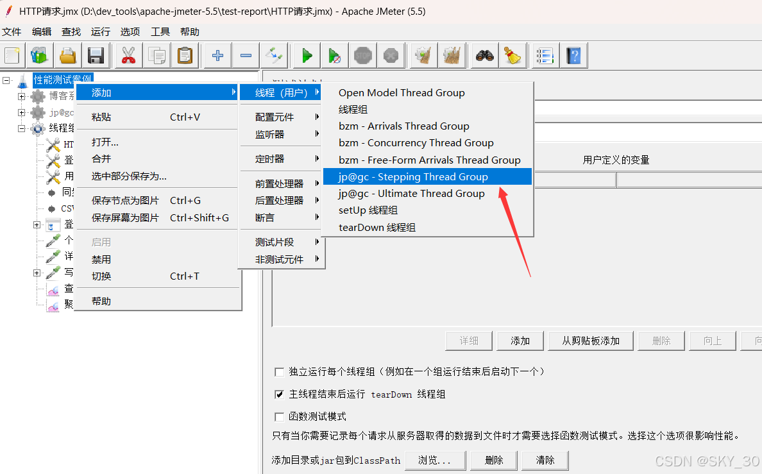Collapse the 线程组 tree node
This screenshot has height=474, width=762.
pyautogui.click(x=21, y=128)
